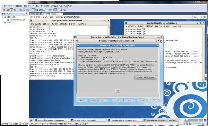Collapse the パワーオン tree node
208x126 pixels.
3,17
